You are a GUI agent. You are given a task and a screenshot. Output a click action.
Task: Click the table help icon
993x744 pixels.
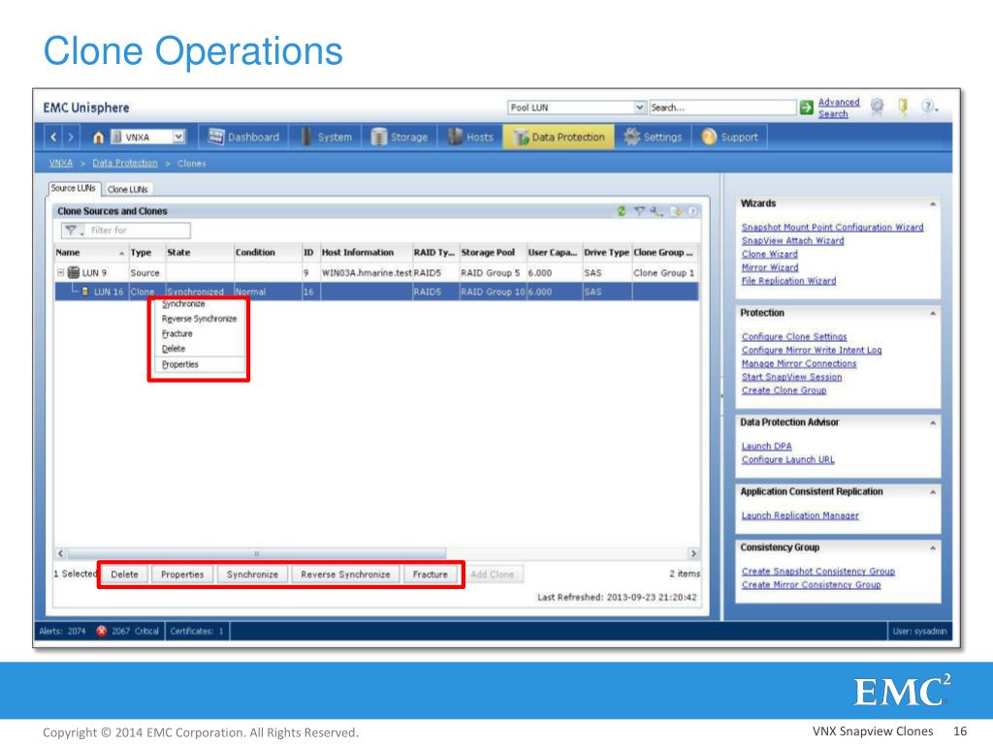coord(692,210)
